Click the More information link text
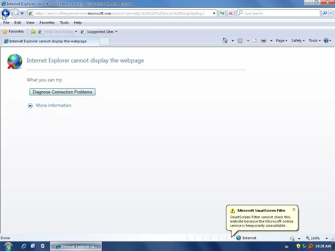 tap(54, 106)
